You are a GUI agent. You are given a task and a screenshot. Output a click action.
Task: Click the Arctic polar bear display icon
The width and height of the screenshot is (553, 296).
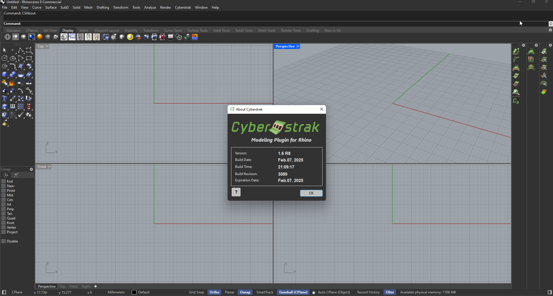72,37
